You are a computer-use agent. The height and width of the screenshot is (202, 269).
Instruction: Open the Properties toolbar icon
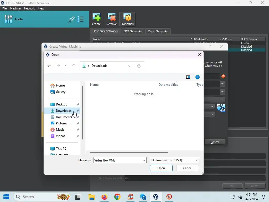click(x=127, y=19)
